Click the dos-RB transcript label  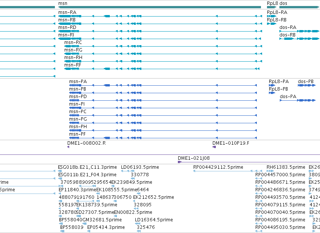[x=288, y=35]
